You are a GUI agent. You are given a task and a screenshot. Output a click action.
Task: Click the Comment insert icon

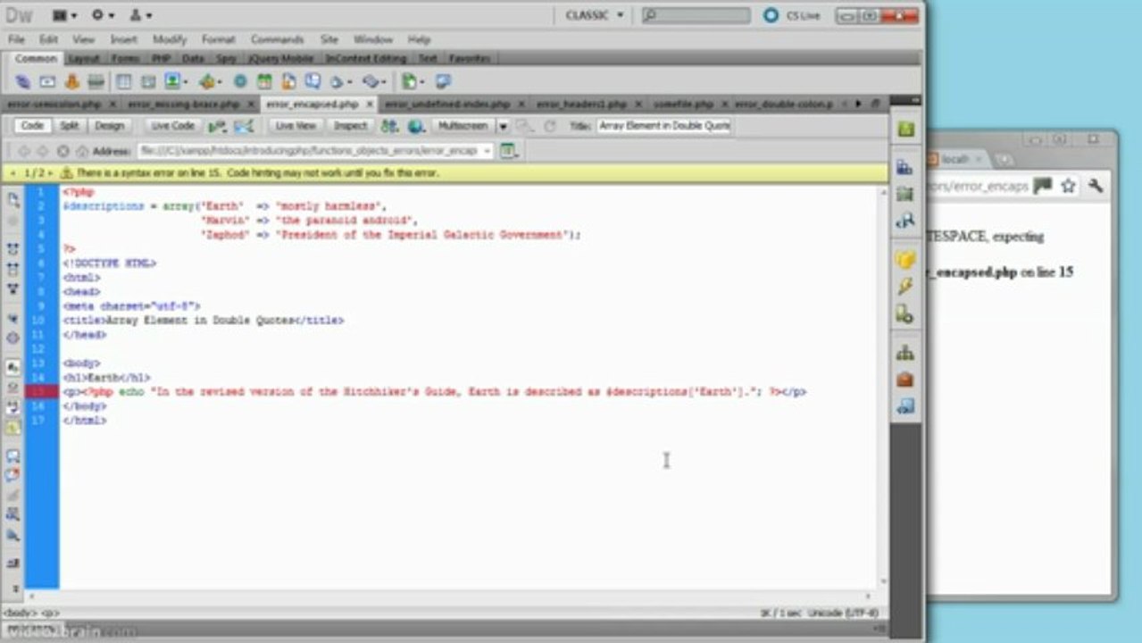coord(313,81)
